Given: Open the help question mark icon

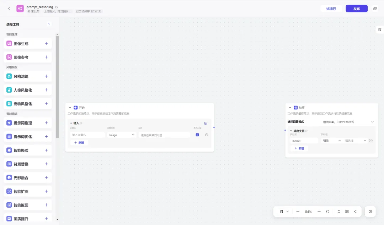Looking at the screenshot, I should point(370,212).
